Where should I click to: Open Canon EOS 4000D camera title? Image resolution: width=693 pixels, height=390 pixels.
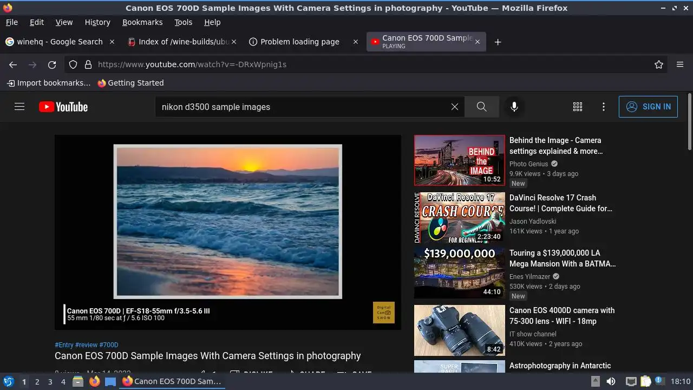562,316
